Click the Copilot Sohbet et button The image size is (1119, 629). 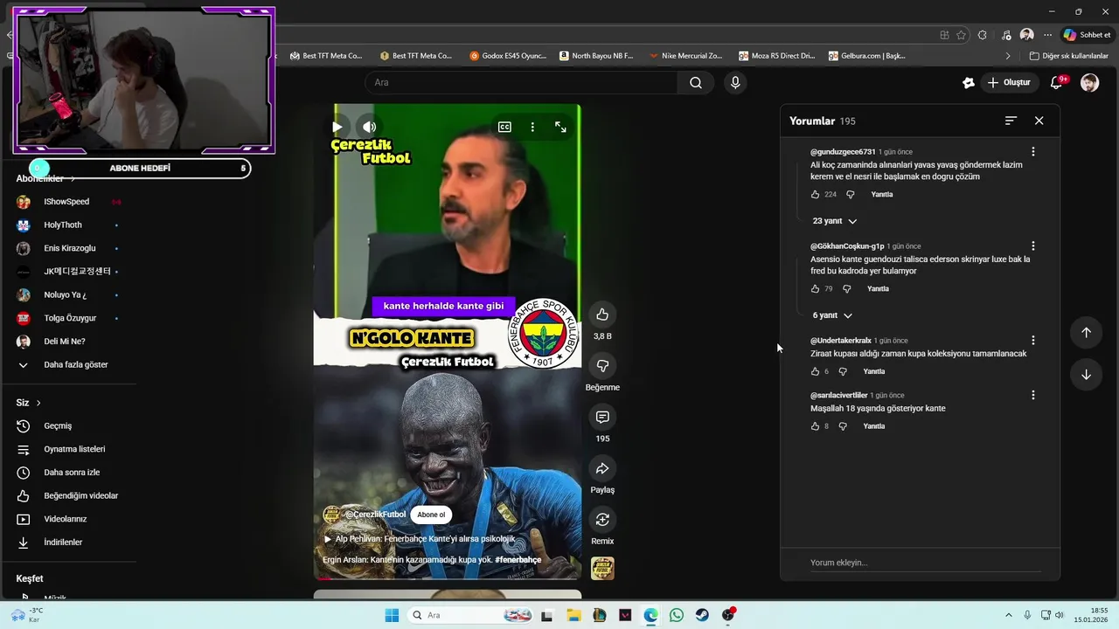click(x=1087, y=35)
